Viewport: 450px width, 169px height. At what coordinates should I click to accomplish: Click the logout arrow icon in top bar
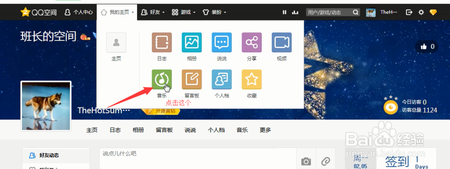coord(409,12)
